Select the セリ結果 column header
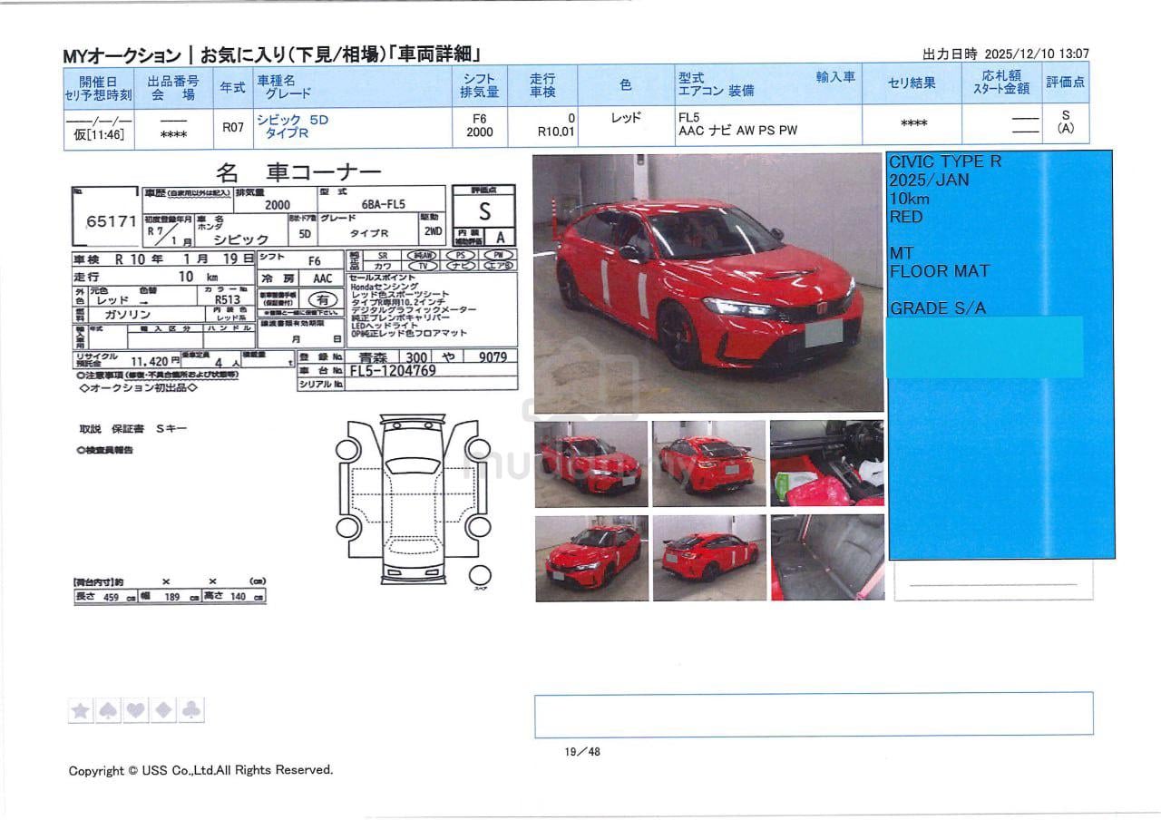Viewport: 1161px width, 820px height. click(x=912, y=84)
